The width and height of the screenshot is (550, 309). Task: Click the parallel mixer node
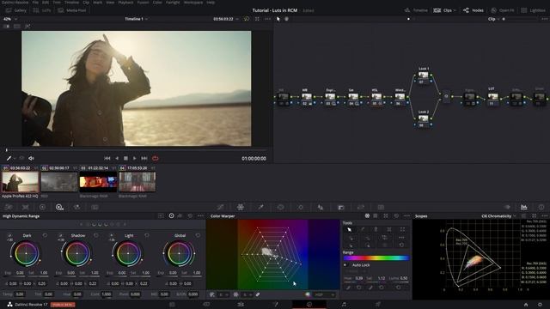(x=446, y=96)
